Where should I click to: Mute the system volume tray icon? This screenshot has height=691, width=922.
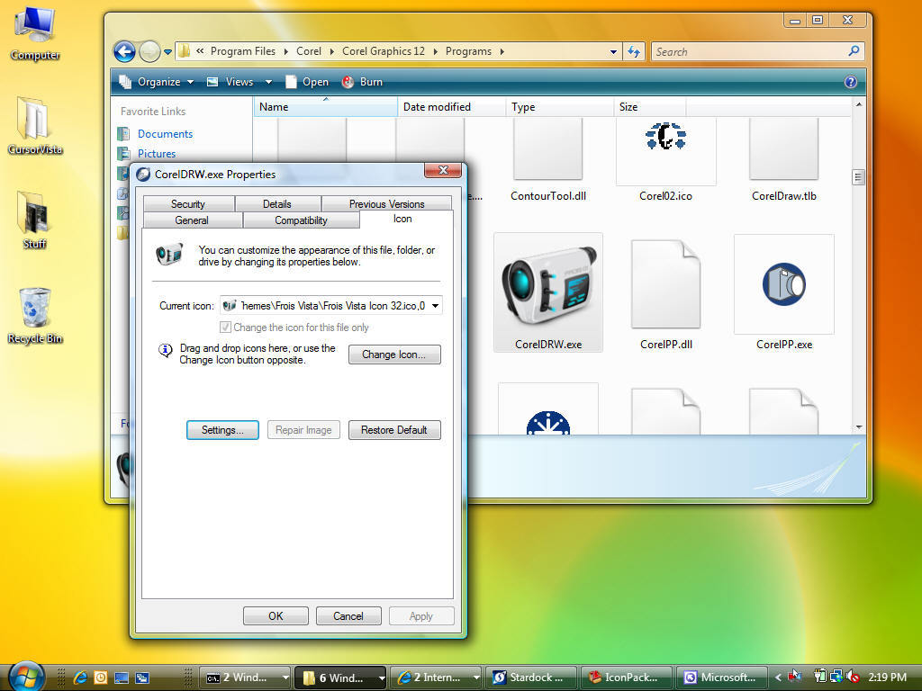853,677
